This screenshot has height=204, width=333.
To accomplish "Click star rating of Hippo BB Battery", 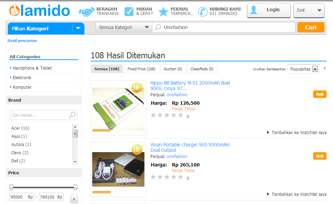I will 167,115.
